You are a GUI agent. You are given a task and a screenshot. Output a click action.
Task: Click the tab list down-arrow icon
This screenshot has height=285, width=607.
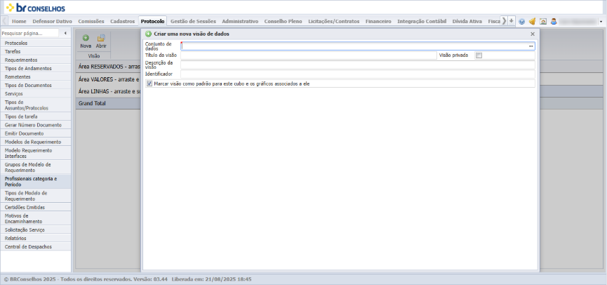coord(512,21)
